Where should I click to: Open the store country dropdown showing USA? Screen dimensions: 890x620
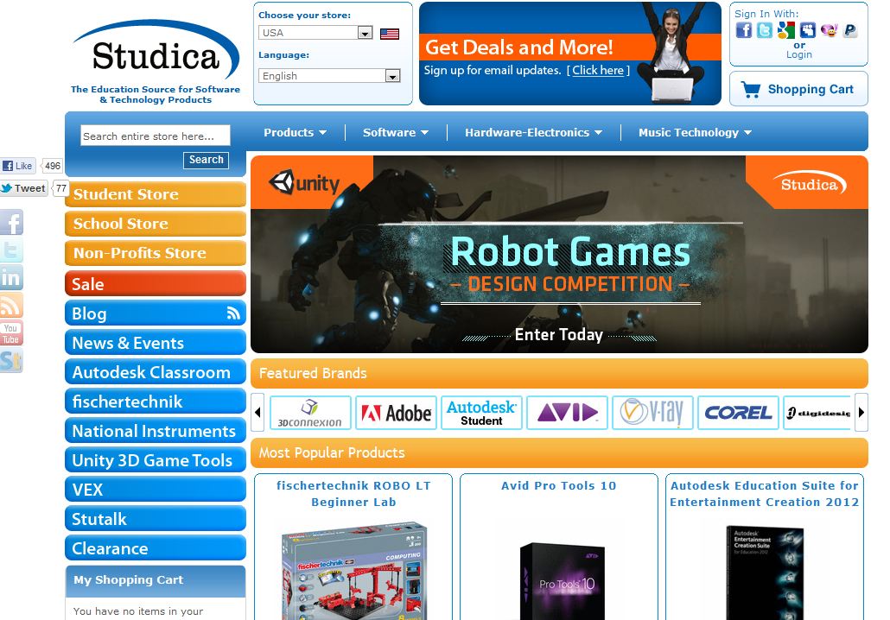tap(315, 33)
